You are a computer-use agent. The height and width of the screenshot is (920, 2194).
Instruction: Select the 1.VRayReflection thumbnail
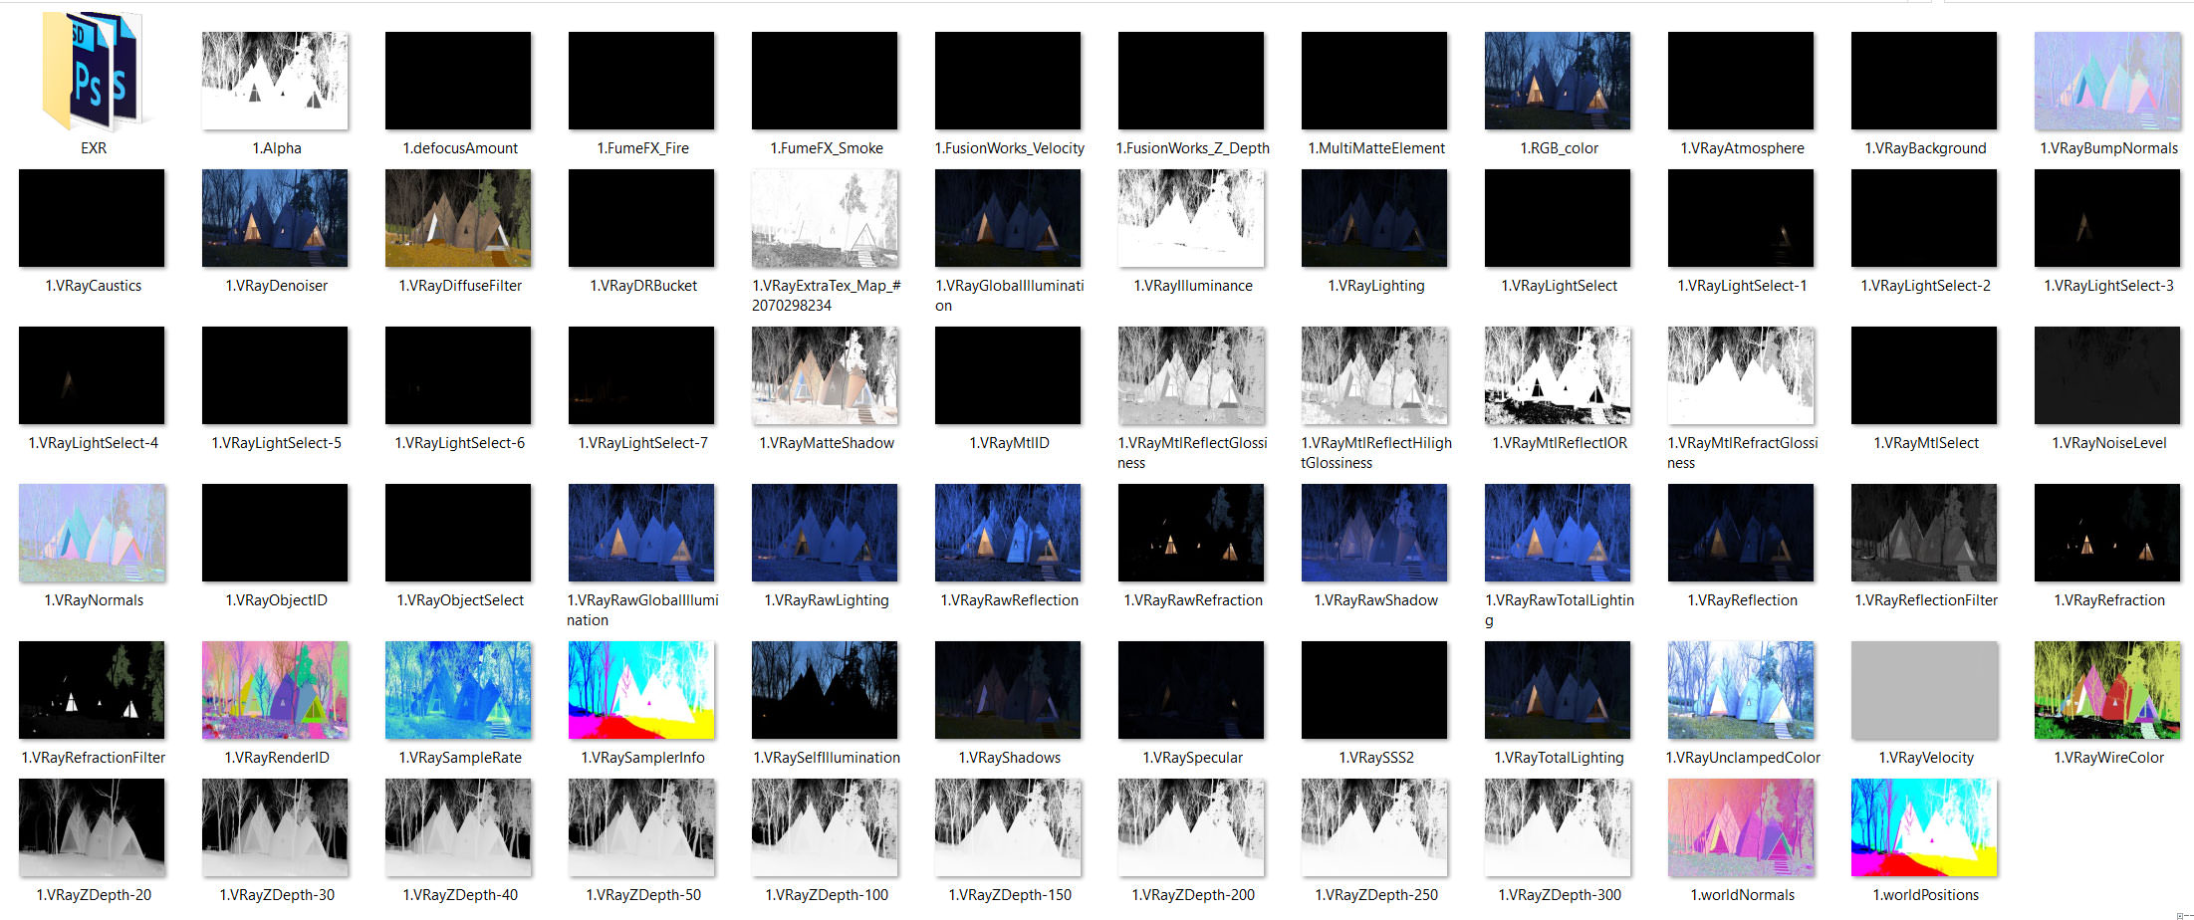[1741, 533]
